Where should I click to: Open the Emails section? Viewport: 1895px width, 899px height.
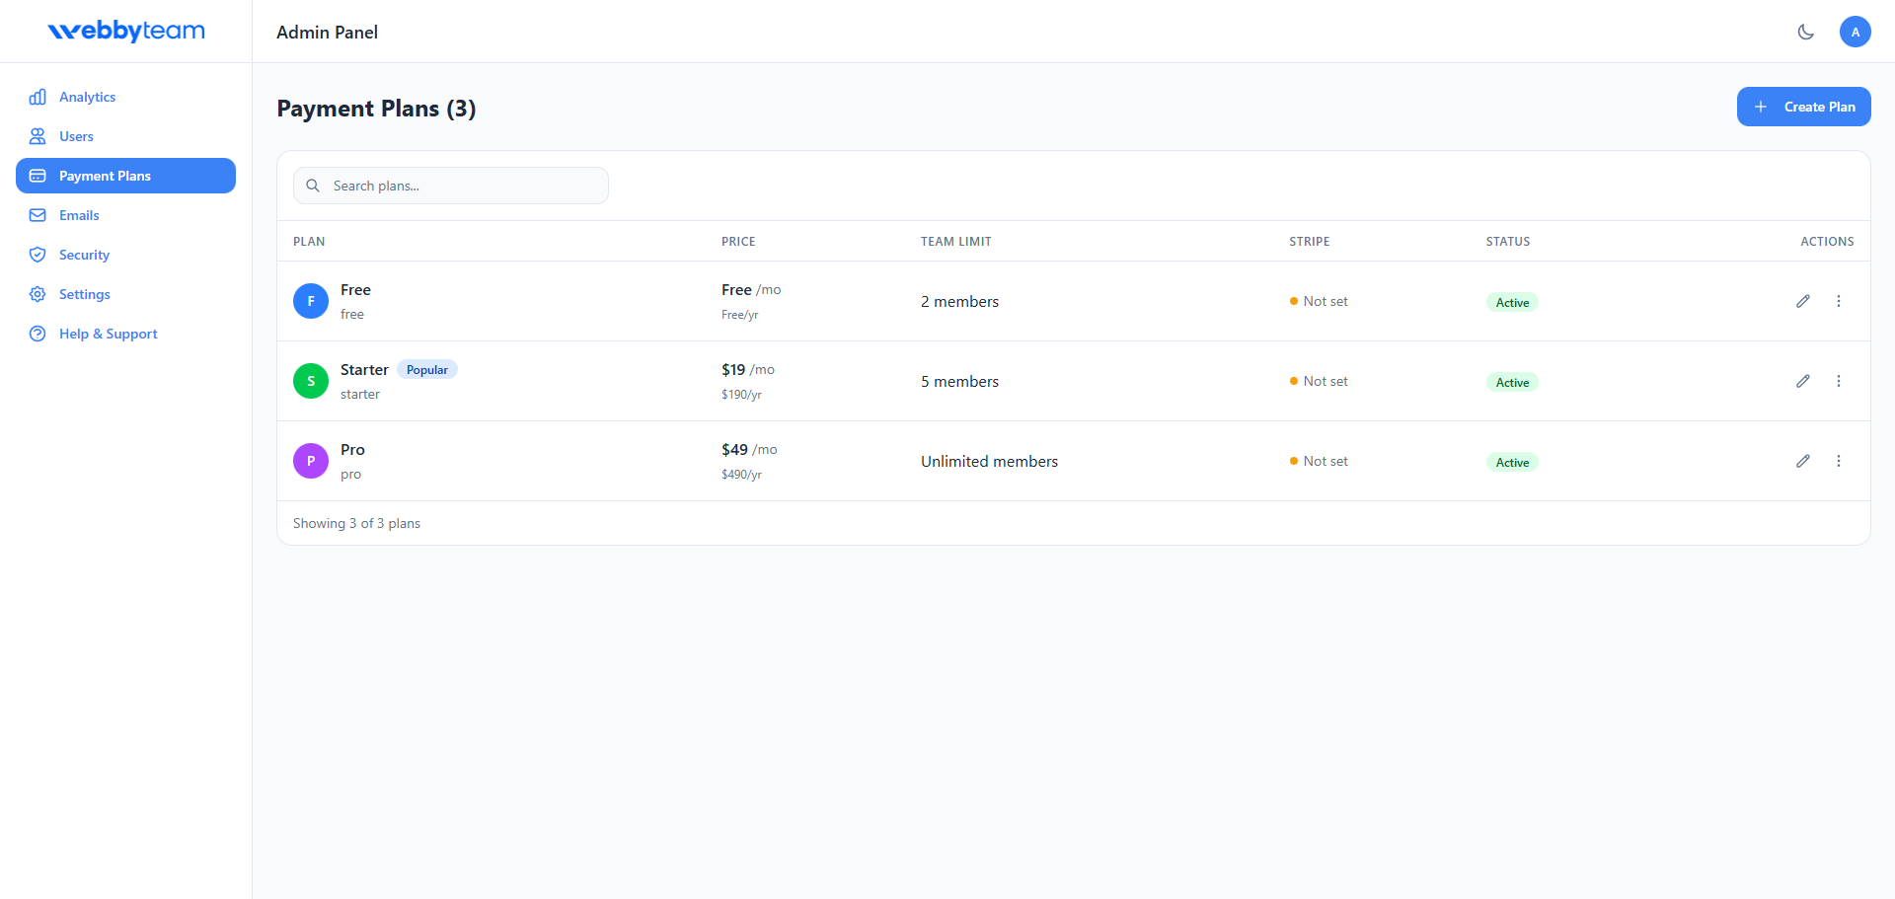[125, 215]
